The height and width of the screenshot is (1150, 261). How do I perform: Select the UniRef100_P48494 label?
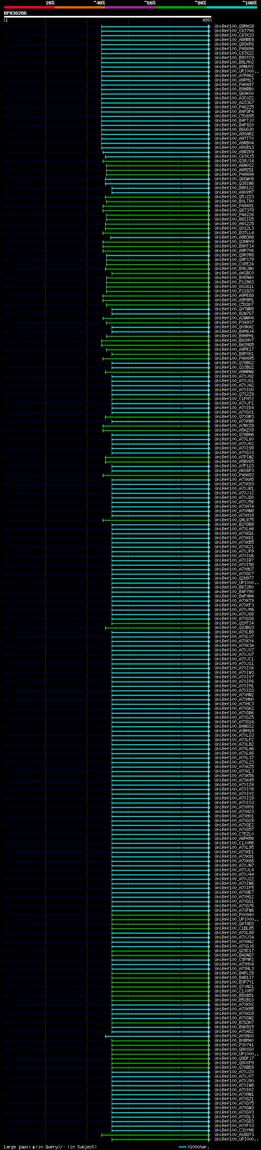coord(234,175)
